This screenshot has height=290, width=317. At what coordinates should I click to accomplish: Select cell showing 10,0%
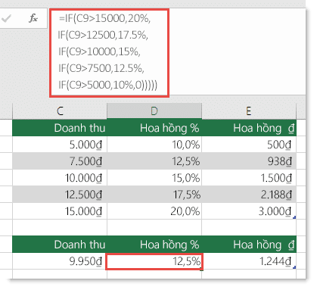click(x=154, y=145)
